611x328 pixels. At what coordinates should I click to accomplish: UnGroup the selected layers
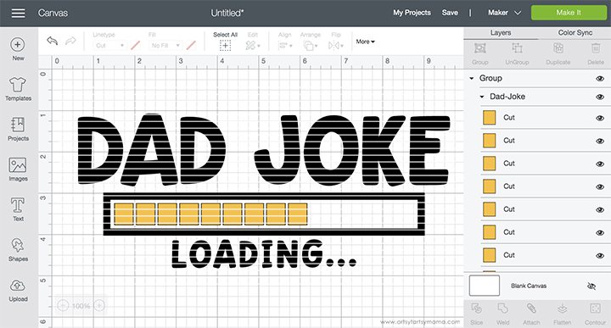click(x=517, y=53)
